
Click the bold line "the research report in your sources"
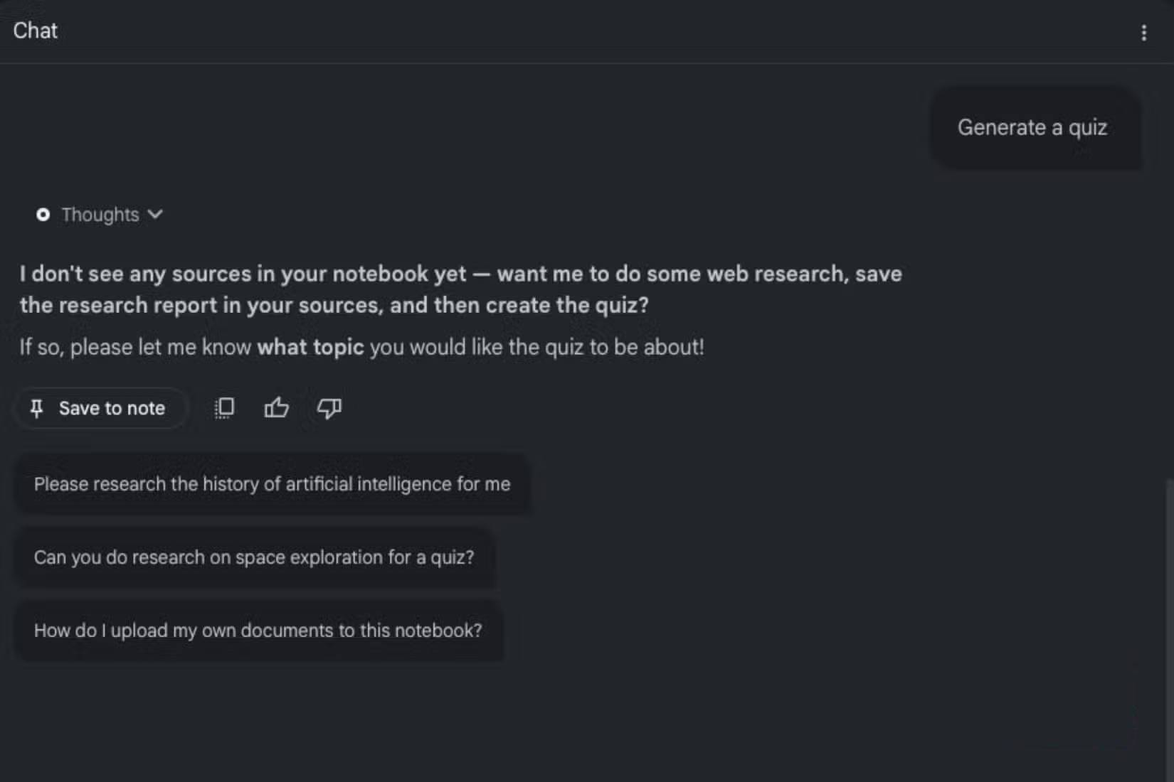334,305
